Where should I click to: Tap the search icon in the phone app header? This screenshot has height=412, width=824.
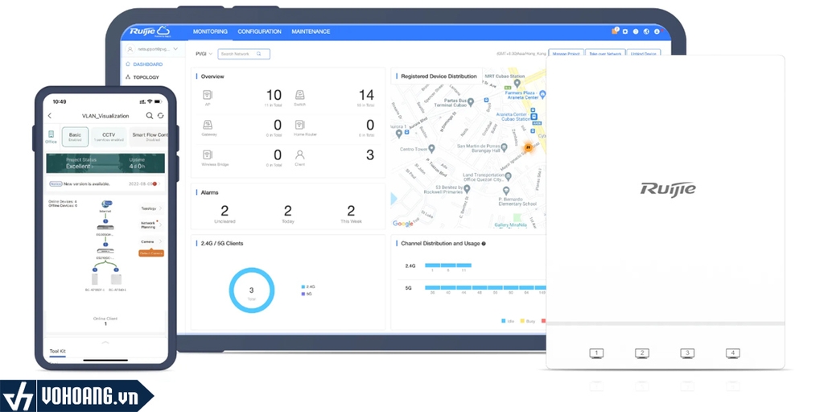tap(150, 116)
